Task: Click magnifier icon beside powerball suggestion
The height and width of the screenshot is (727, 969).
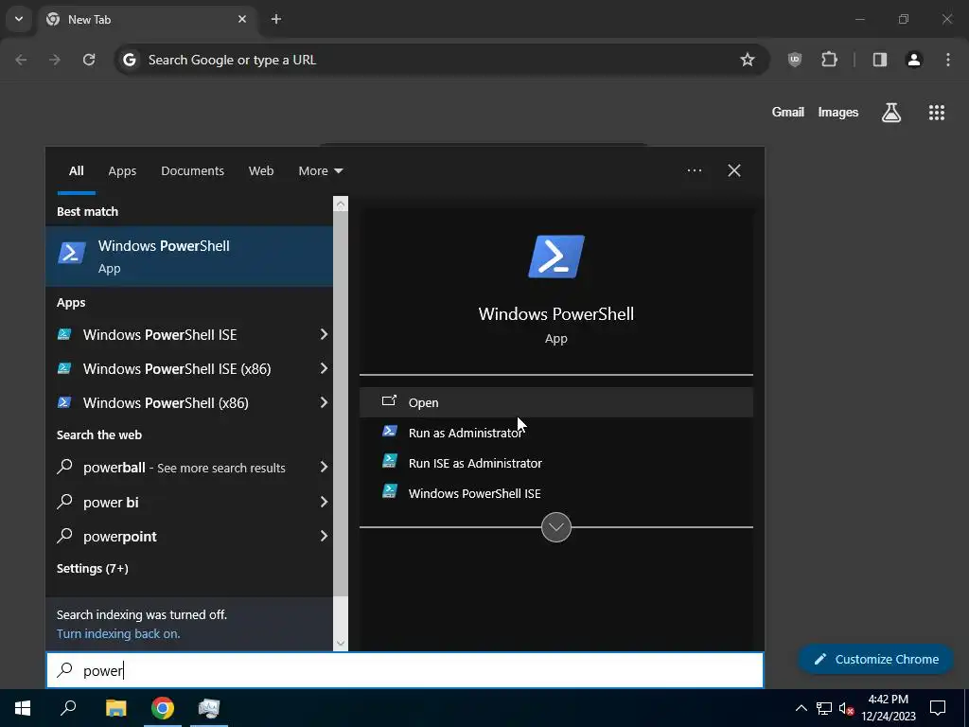Action: (x=65, y=467)
